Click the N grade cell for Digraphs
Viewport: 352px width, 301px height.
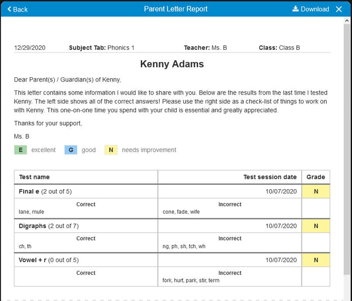tap(316, 226)
